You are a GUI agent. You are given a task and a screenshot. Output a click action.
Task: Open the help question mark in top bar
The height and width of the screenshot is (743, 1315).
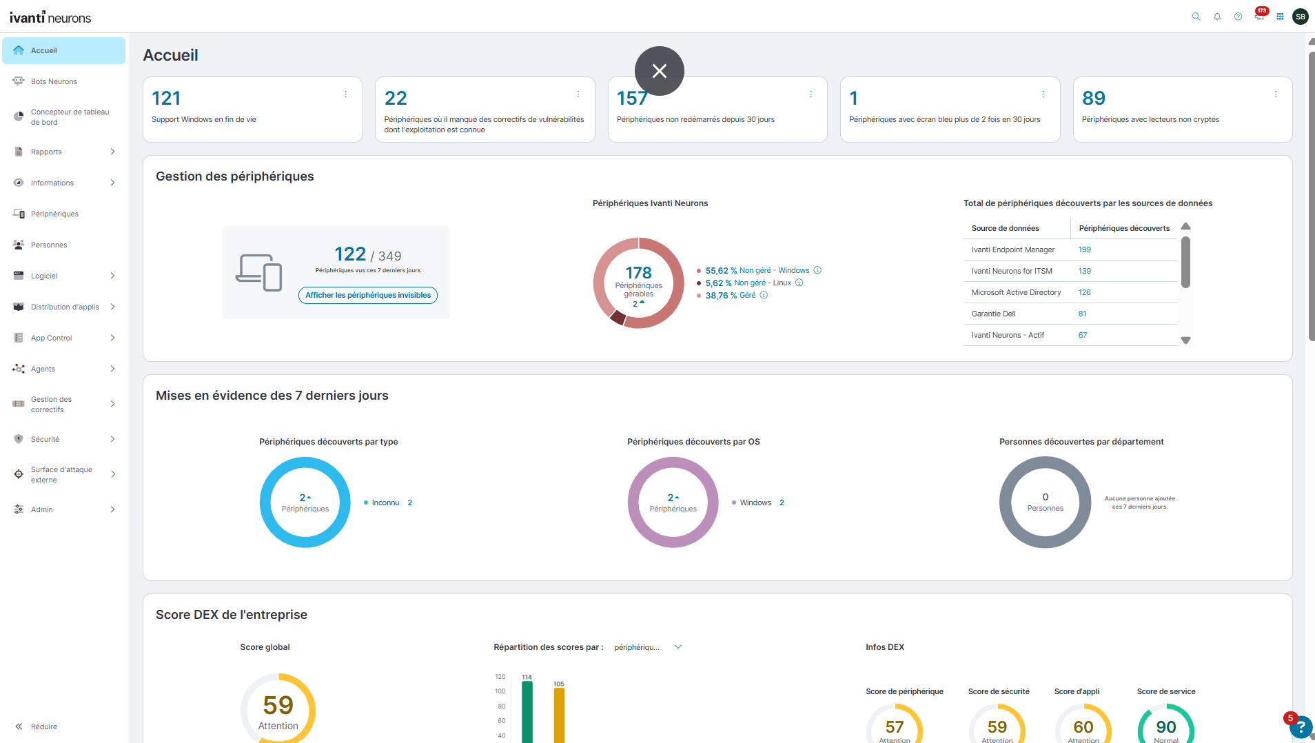[x=1238, y=17]
